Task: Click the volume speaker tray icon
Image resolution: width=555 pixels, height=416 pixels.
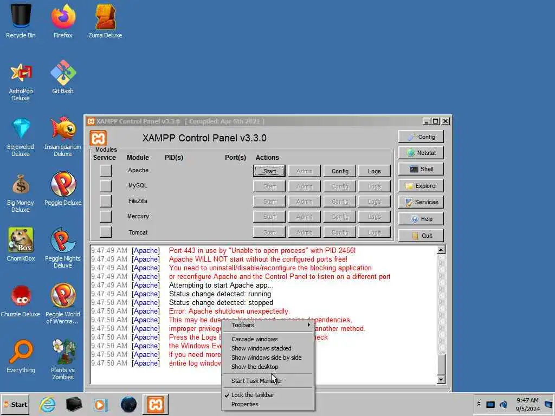Action: tap(503, 404)
